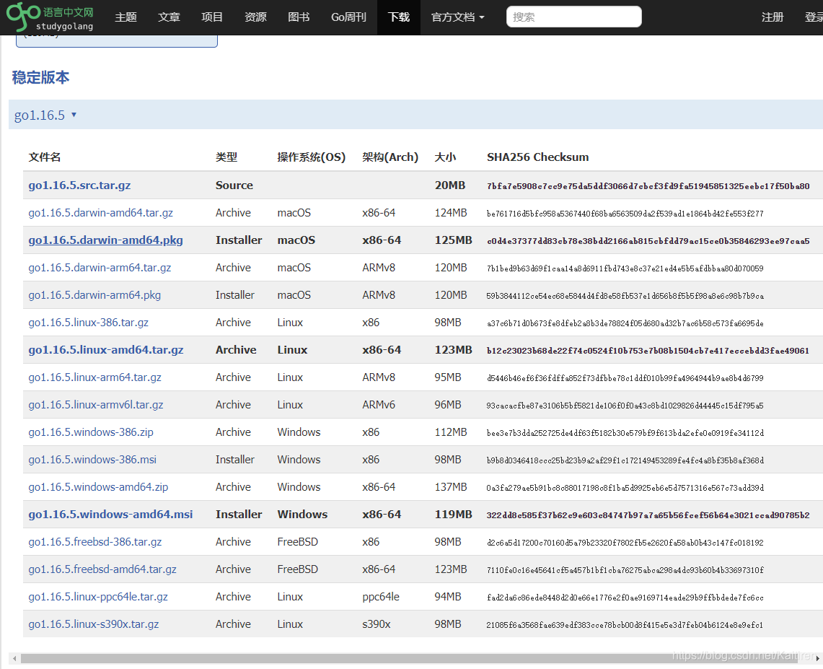
Task: Go to the Go周刊 page
Action: (348, 17)
